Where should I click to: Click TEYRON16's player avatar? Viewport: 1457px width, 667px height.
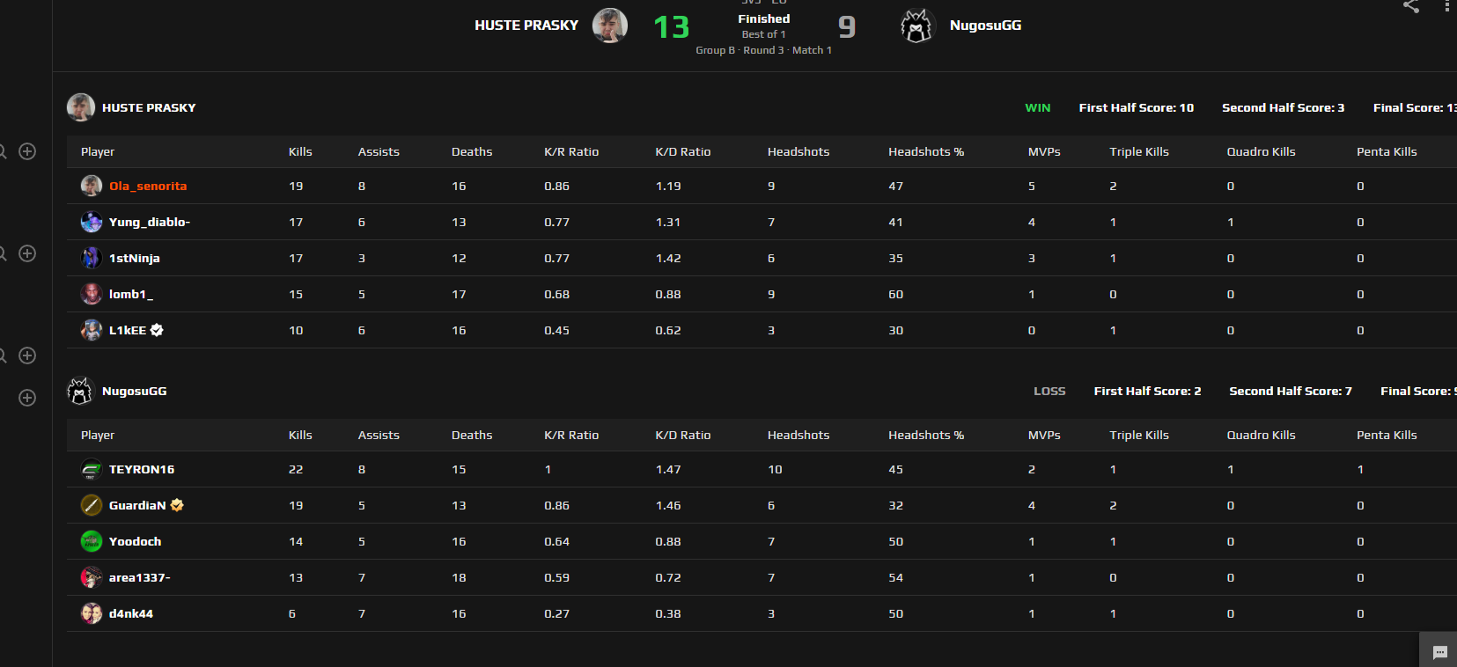(x=92, y=470)
